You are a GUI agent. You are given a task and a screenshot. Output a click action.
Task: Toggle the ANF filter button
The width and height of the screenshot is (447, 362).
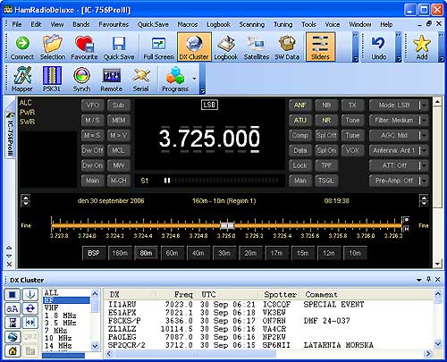click(x=300, y=105)
